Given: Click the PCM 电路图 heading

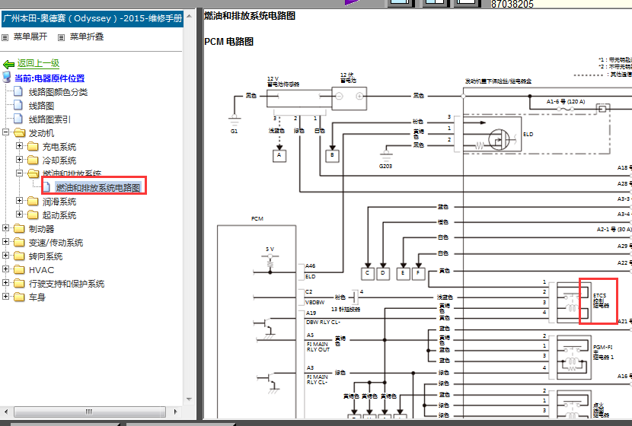Looking at the screenshot, I should (228, 42).
